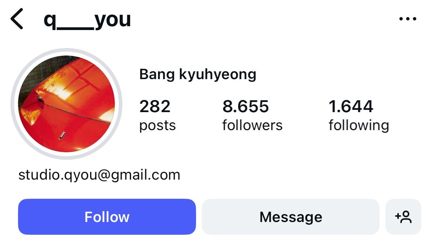Go back using the left arrow
Viewport: 439px width, 246px height.
pos(17,19)
